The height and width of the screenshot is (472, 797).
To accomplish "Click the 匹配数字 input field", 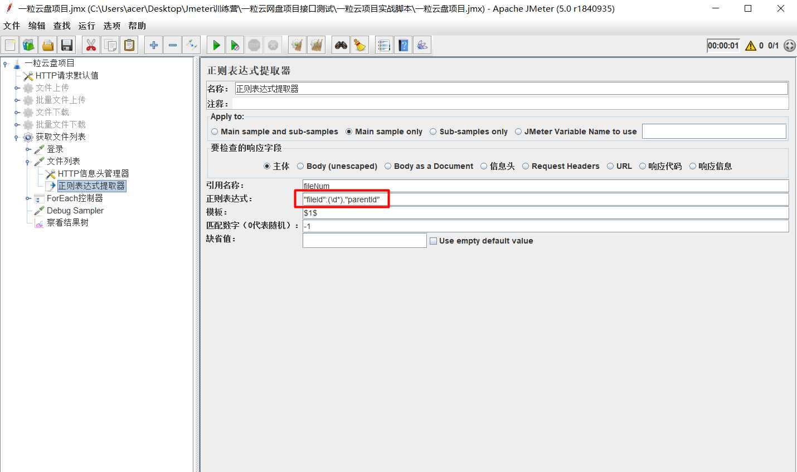I will (x=546, y=226).
